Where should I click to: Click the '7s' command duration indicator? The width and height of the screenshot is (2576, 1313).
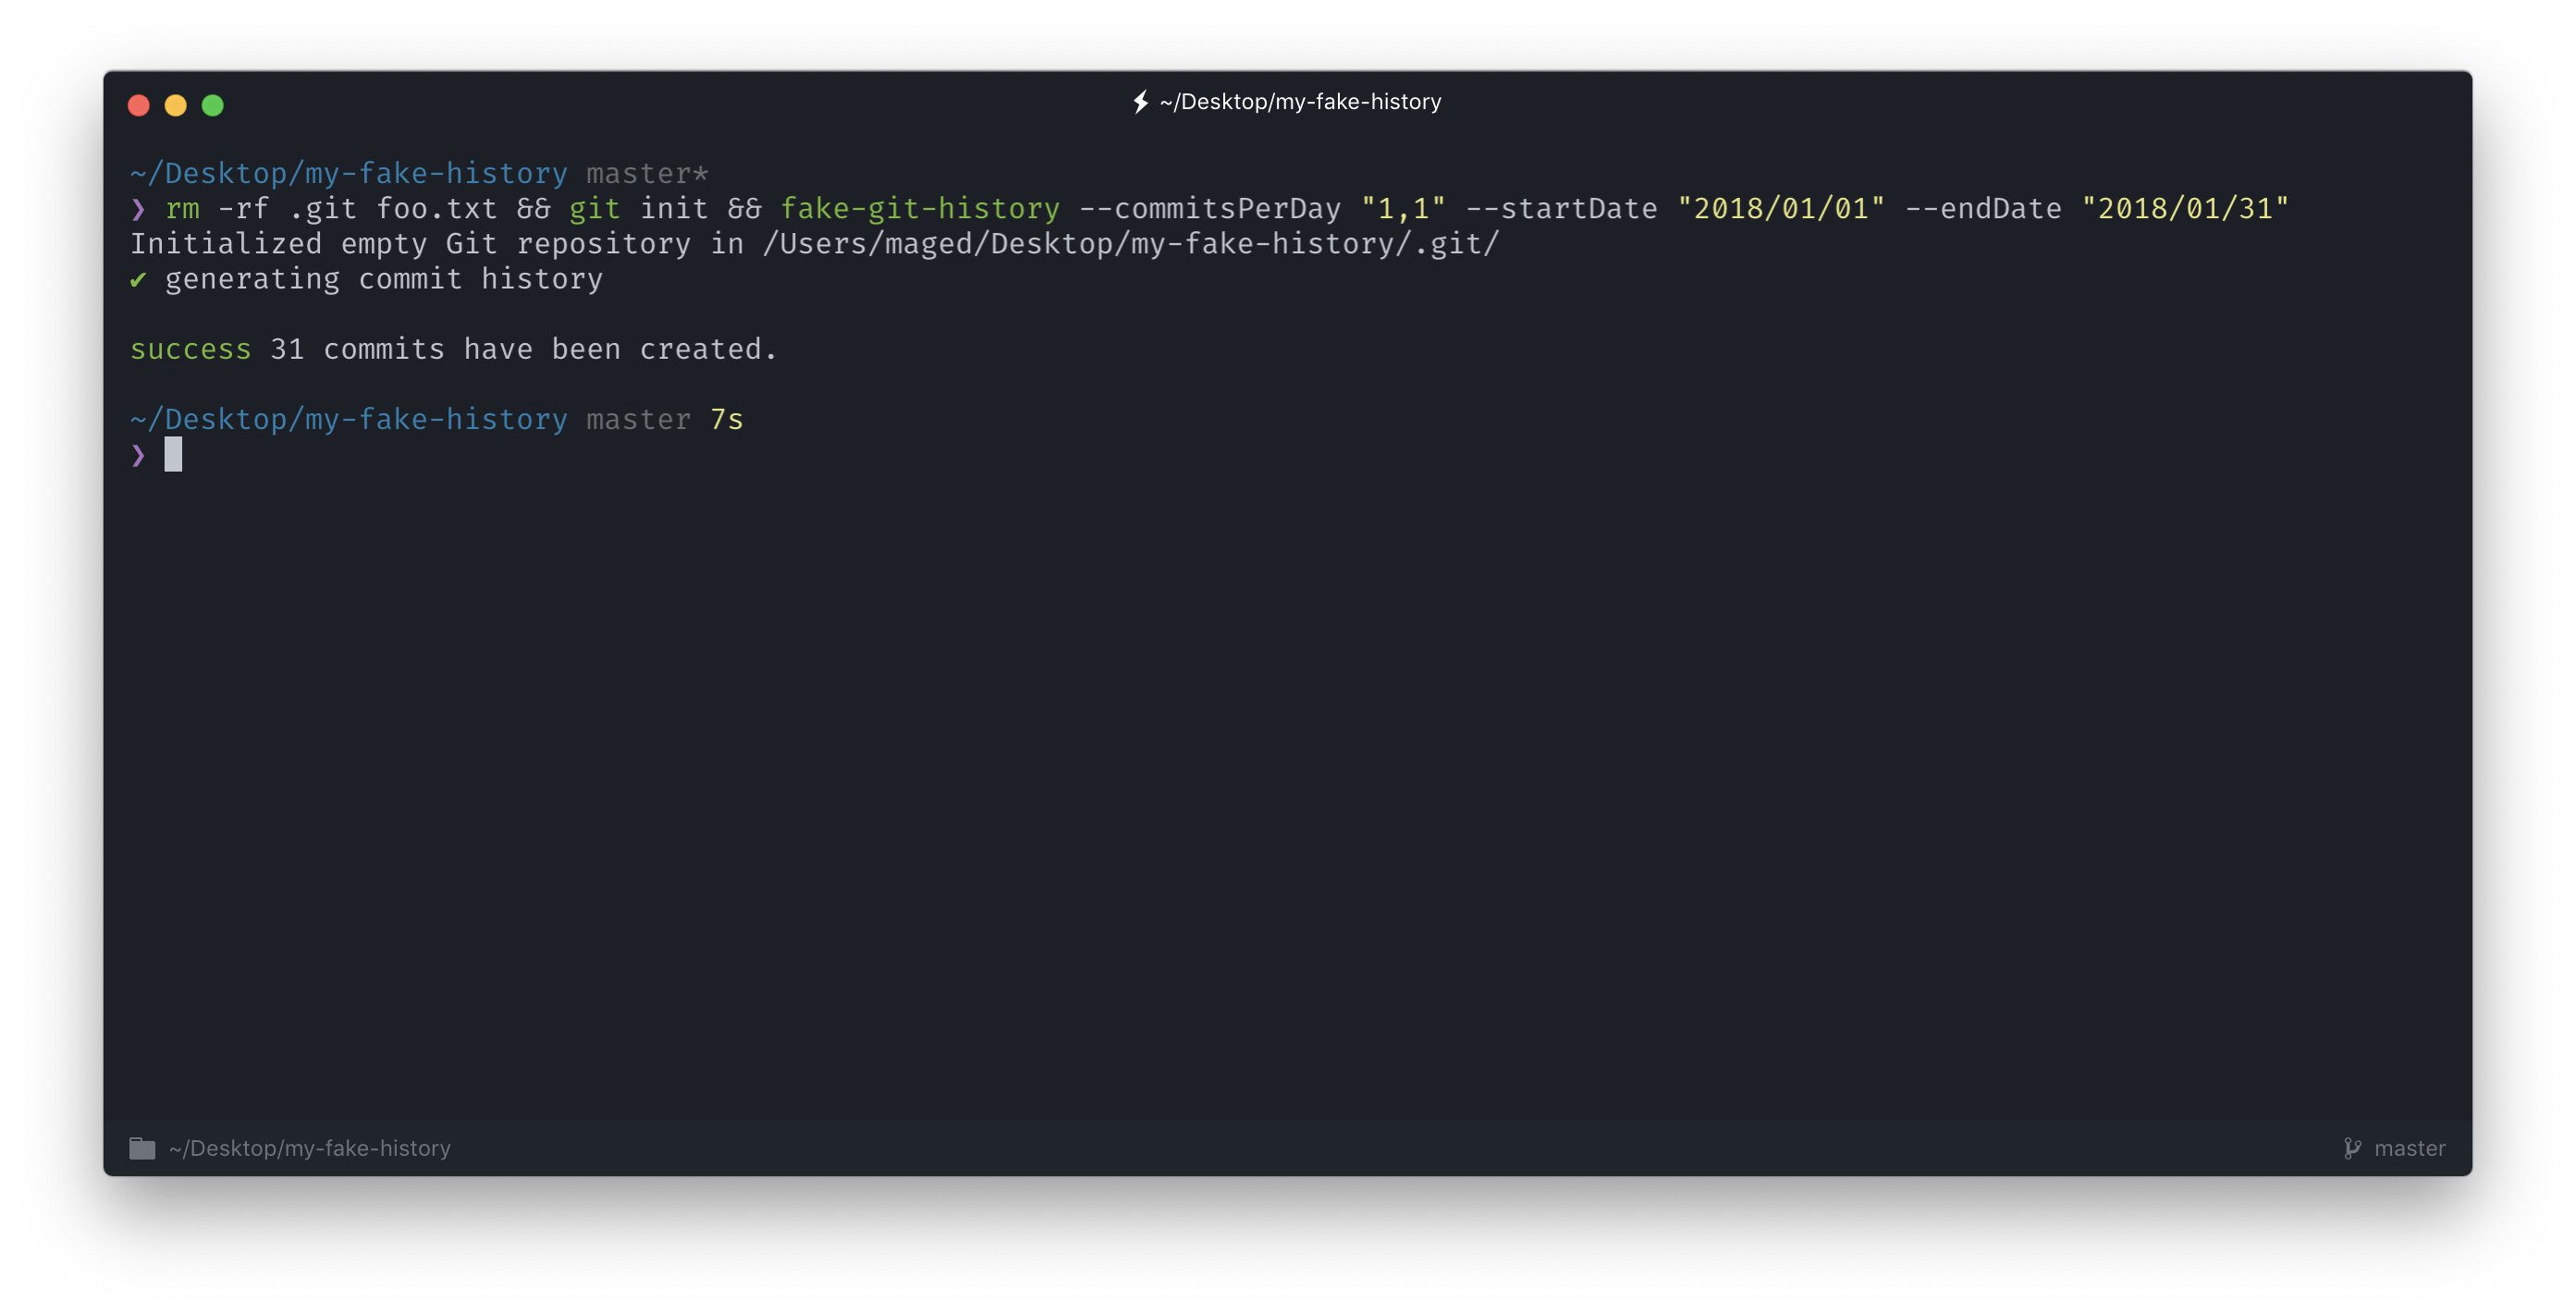[727, 419]
